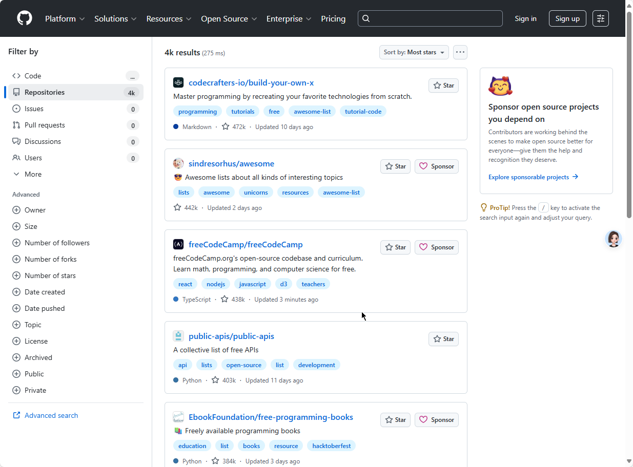Focus the search input field in header
633x467 pixels.
tap(430, 18)
